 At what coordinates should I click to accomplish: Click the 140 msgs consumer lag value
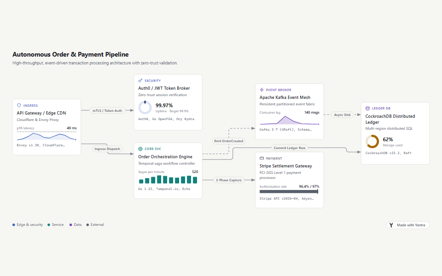point(312,112)
